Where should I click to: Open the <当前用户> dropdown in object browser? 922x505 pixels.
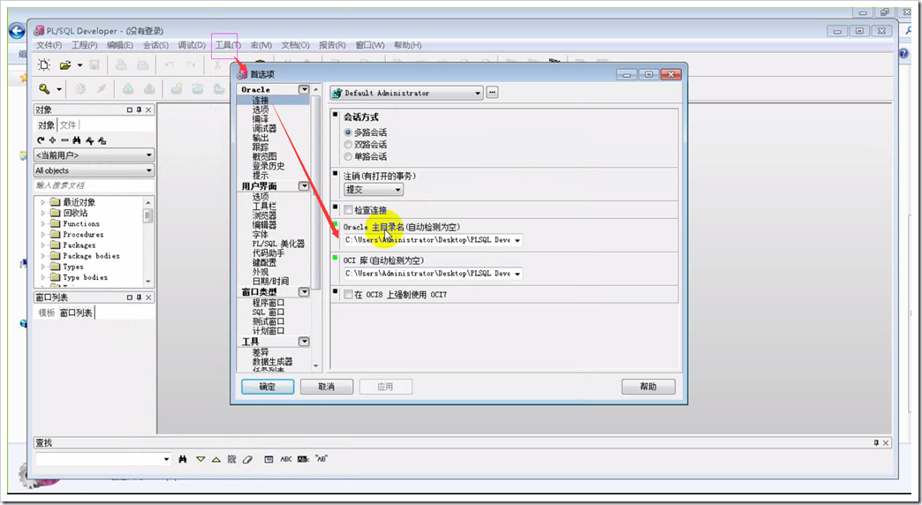point(148,155)
